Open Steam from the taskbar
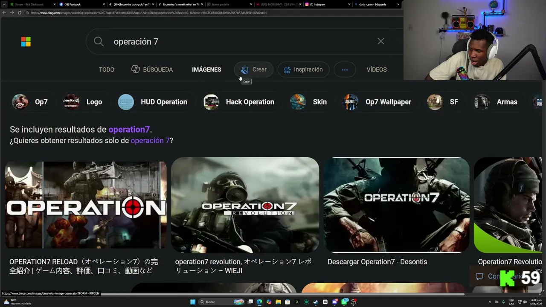The image size is (546, 307). (x=316, y=302)
